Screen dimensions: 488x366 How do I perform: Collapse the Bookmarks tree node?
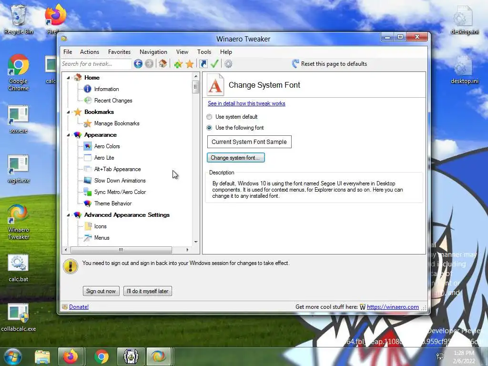coord(68,112)
